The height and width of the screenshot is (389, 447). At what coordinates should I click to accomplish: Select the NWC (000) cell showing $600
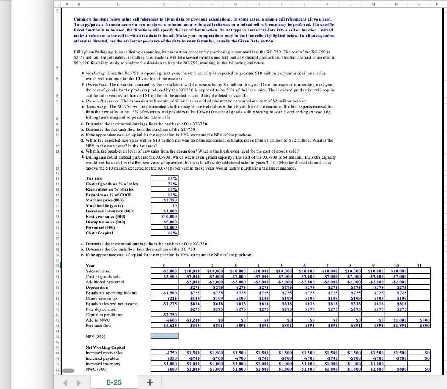pyautogui.click(x=164, y=369)
